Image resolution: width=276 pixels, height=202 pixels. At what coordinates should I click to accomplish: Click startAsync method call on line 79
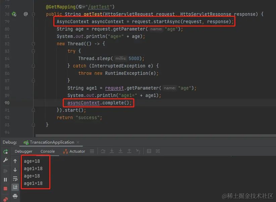(x=167, y=21)
